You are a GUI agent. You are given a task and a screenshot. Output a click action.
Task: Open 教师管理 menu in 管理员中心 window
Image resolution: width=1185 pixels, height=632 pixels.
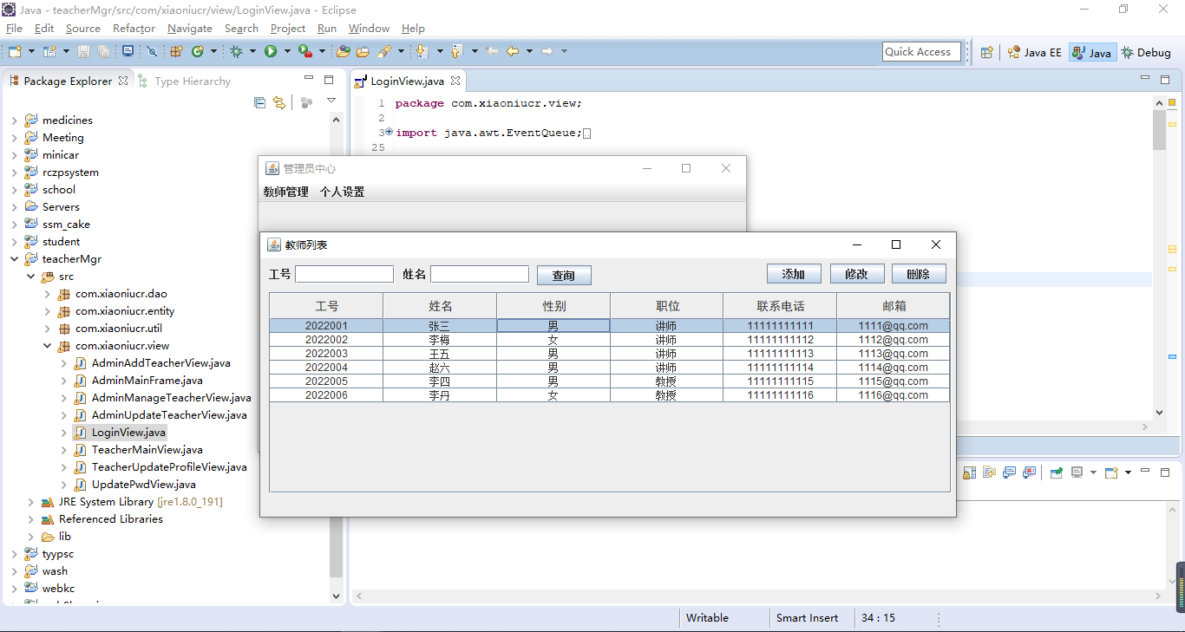(286, 192)
